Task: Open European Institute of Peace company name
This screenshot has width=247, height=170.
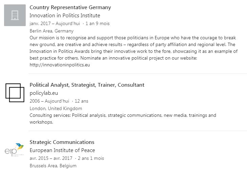Action: coord(62,150)
